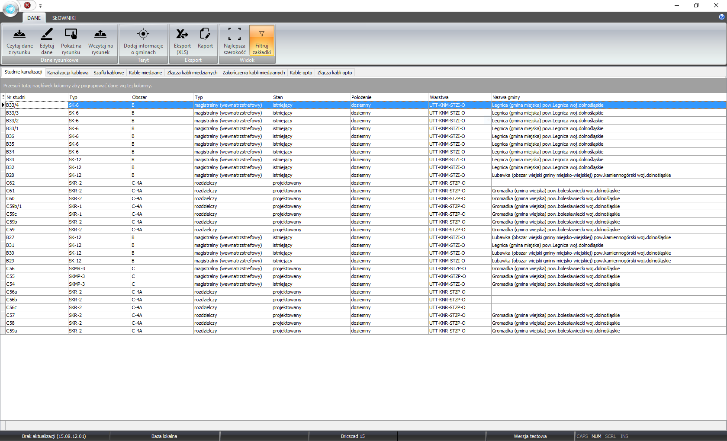The height and width of the screenshot is (441, 727).
Task: Select the cell B36 in Nr studni
Action: click(x=37, y=136)
